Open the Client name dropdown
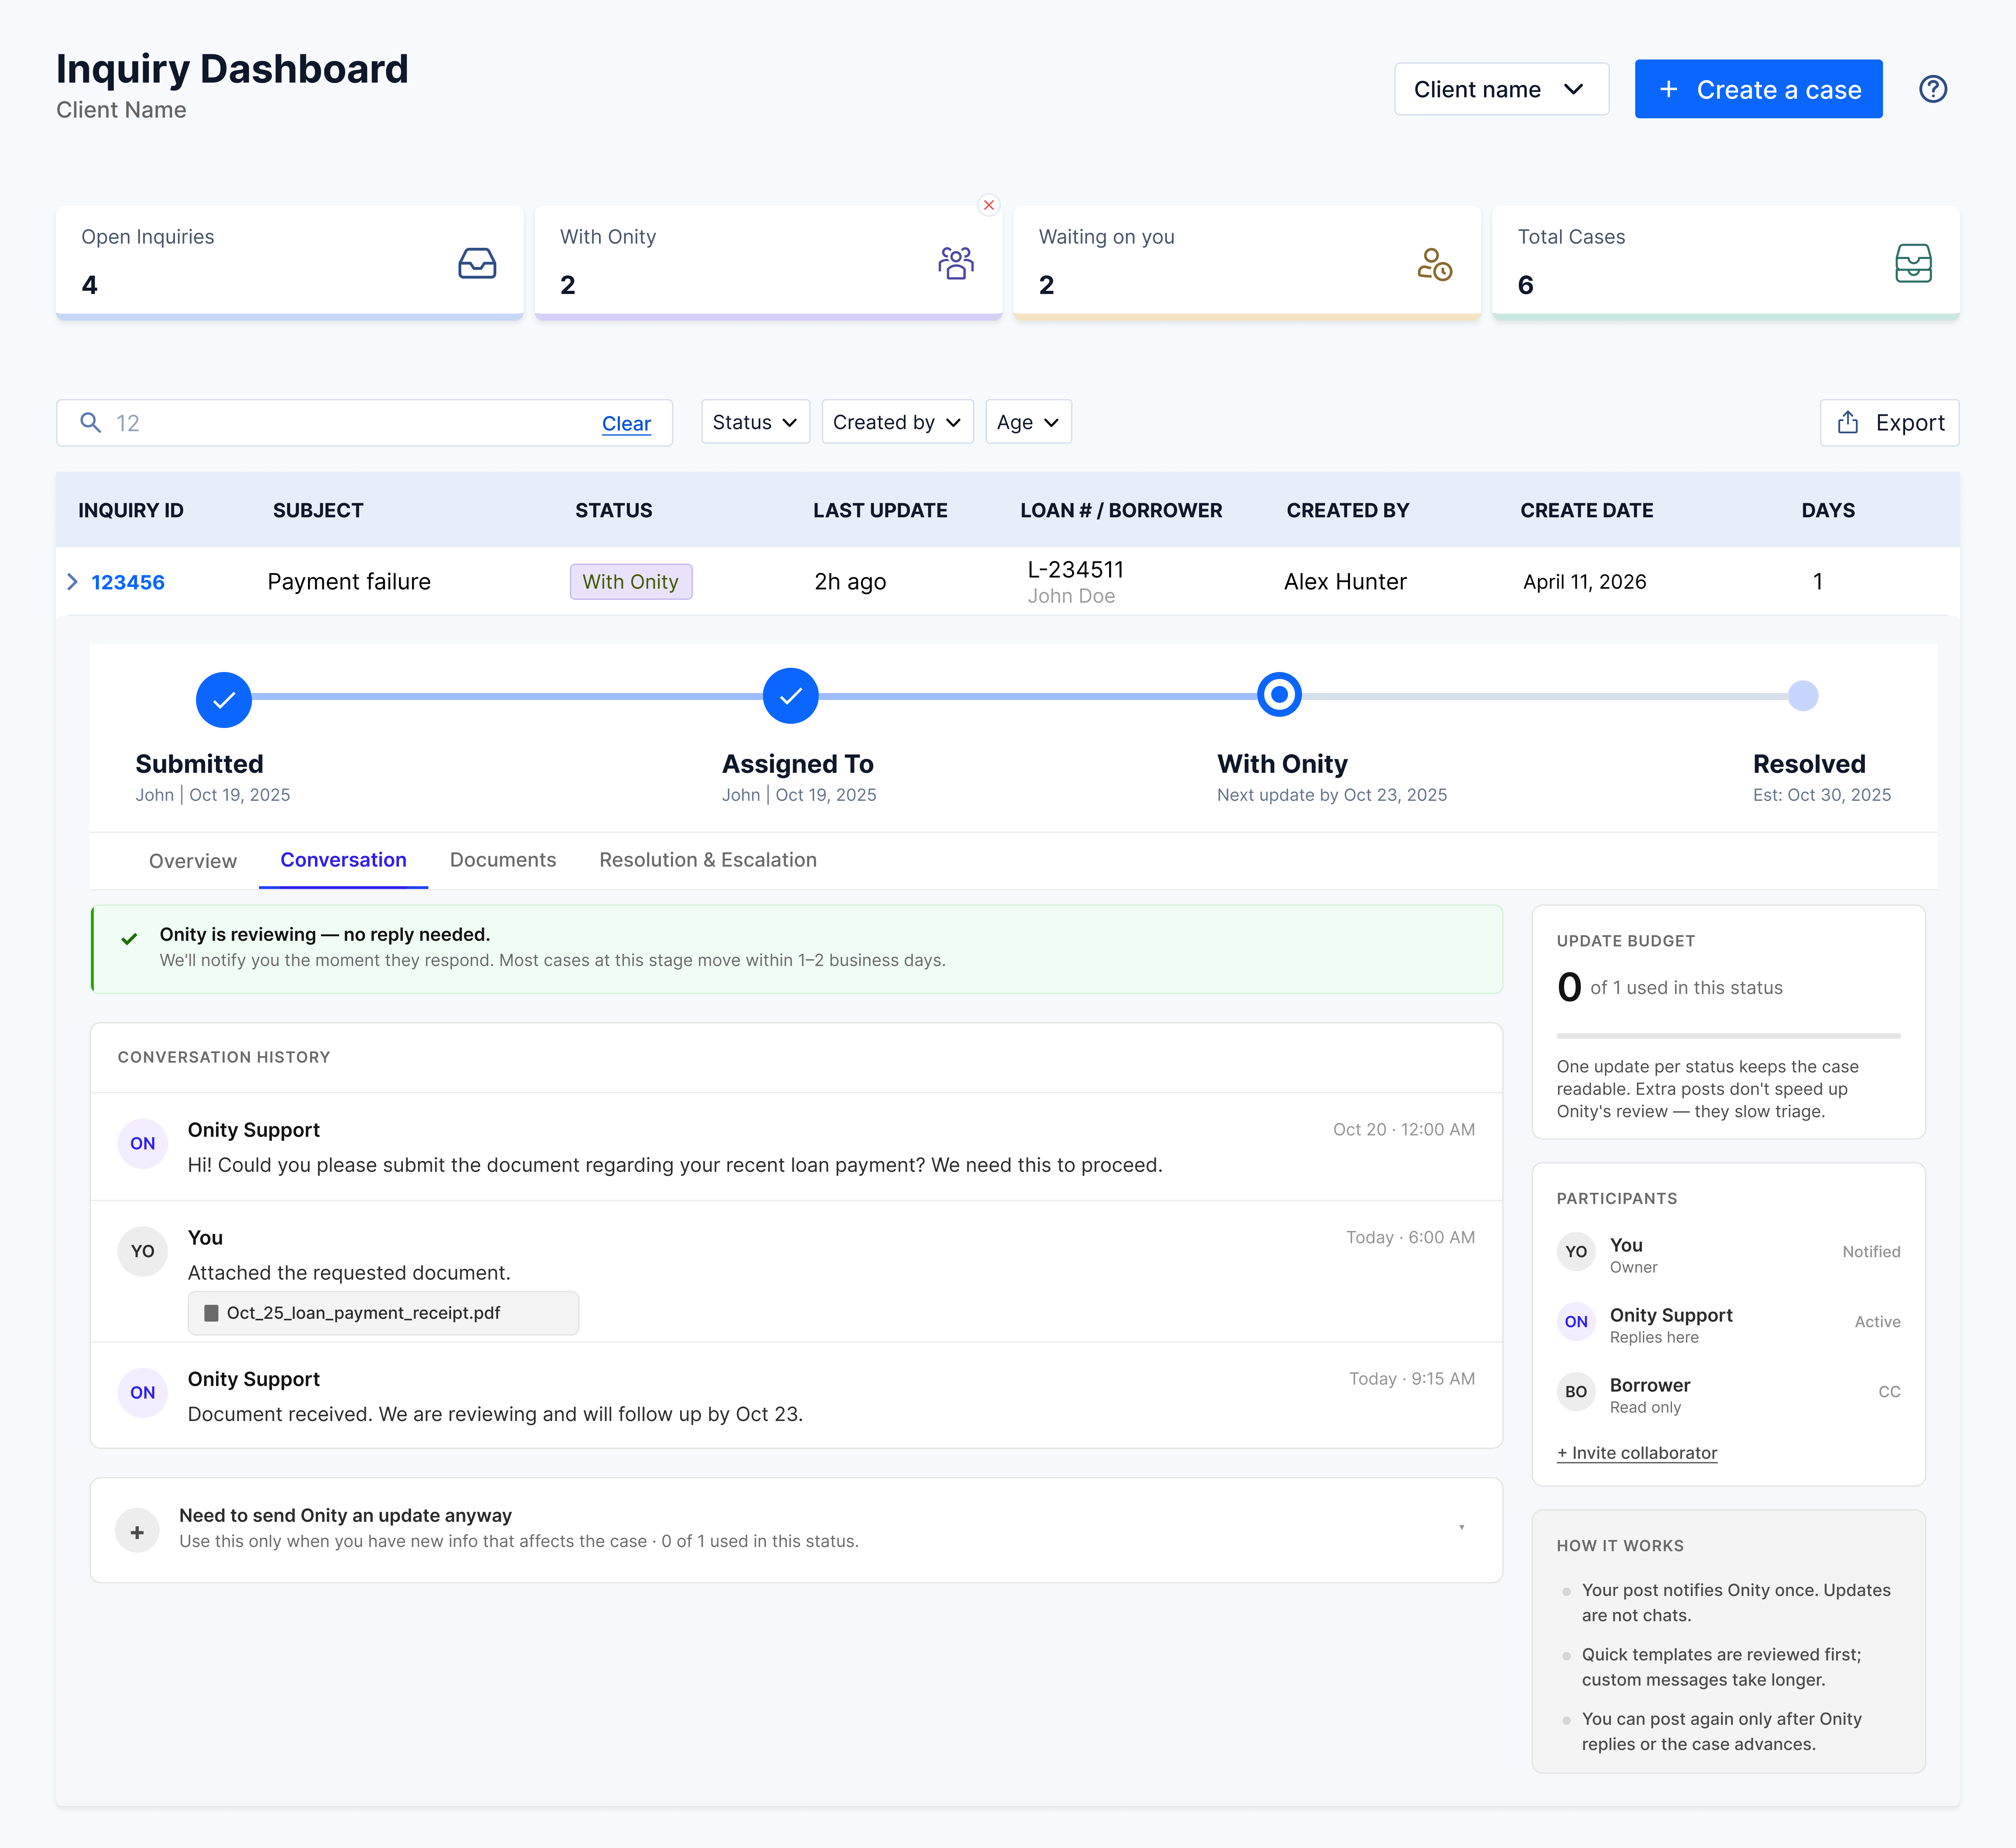The width and height of the screenshot is (2016, 1848). (1501, 89)
